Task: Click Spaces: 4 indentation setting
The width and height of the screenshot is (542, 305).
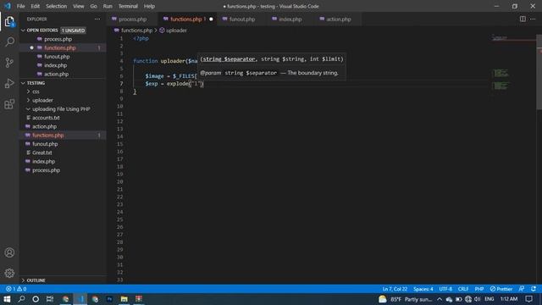Action: coord(423,289)
